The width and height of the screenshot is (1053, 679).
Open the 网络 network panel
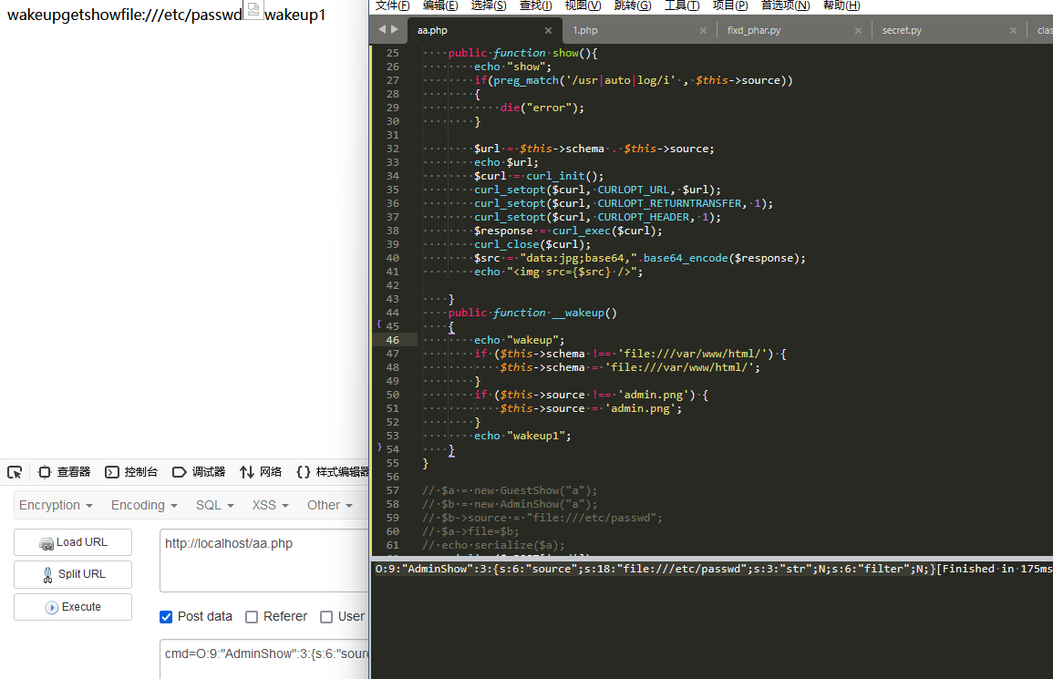click(262, 472)
